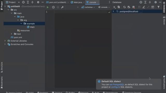This screenshot has width=166, height=93.
Task: Open editor tabs more options menu
Action: click(x=109, y=2)
